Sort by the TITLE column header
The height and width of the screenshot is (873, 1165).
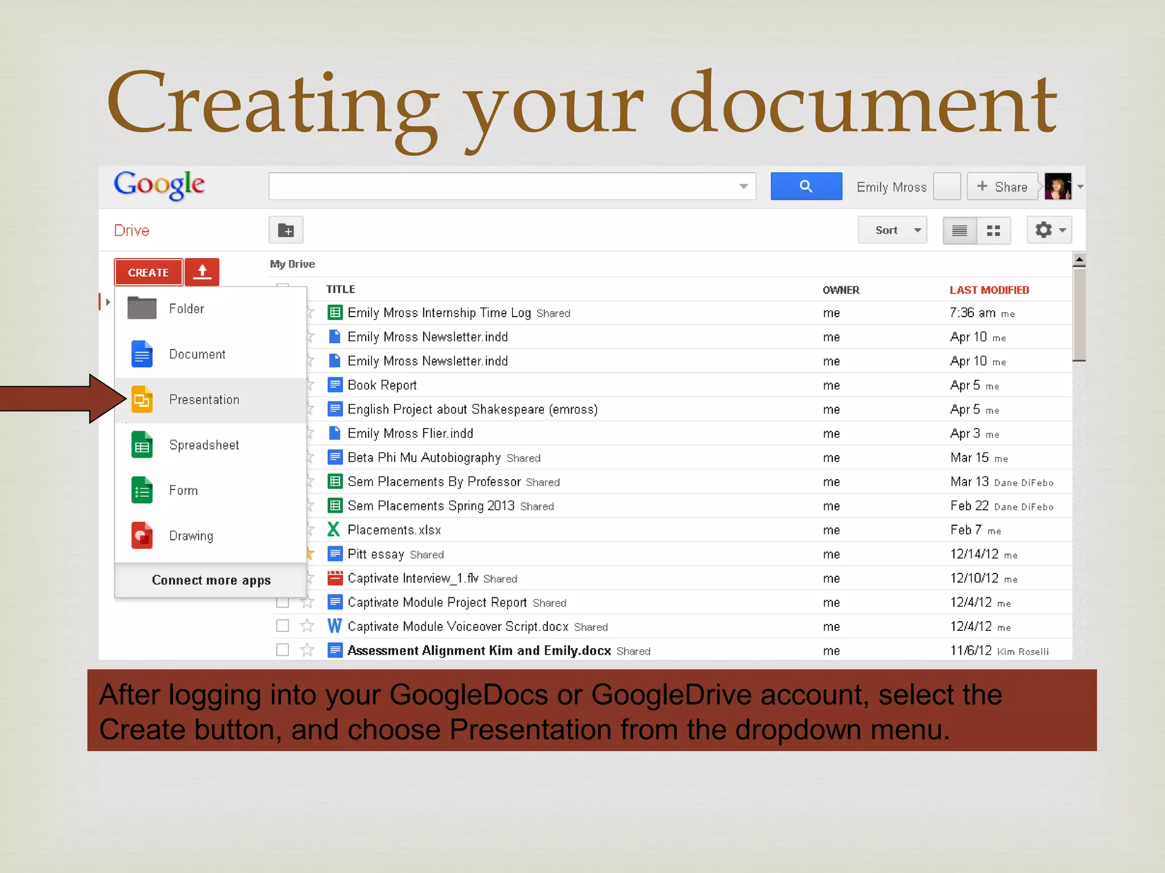pyautogui.click(x=341, y=289)
